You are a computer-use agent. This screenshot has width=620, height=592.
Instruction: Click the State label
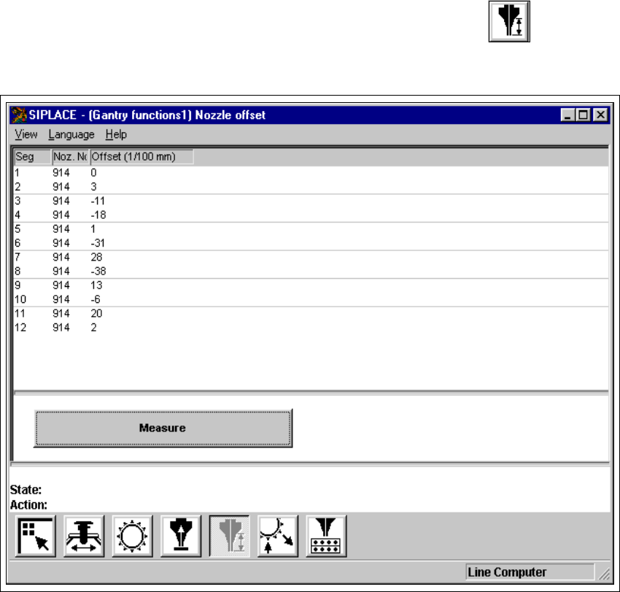pyautogui.click(x=26, y=490)
